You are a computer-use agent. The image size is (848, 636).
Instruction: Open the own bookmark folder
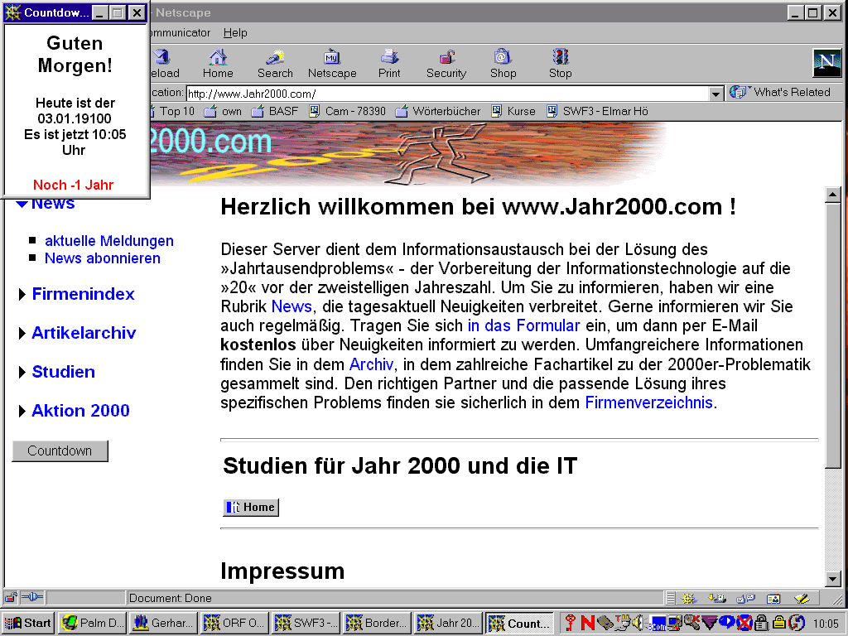coord(222,112)
